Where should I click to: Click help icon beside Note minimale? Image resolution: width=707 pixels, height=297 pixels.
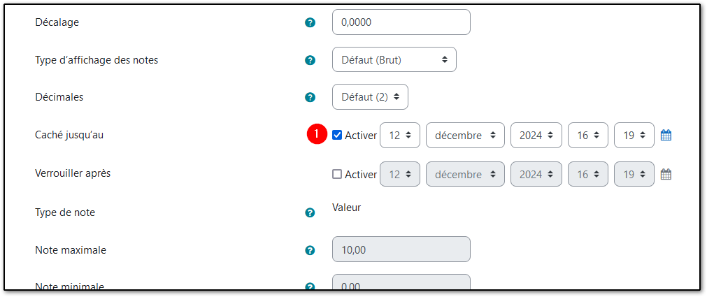click(310, 287)
